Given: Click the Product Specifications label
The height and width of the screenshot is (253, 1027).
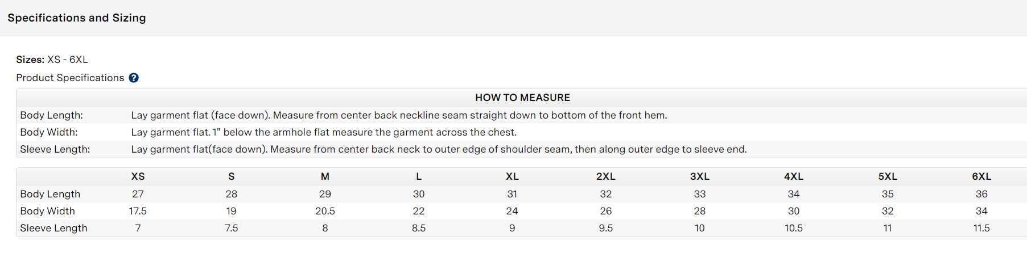Looking at the screenshot, I should (70, 78).
